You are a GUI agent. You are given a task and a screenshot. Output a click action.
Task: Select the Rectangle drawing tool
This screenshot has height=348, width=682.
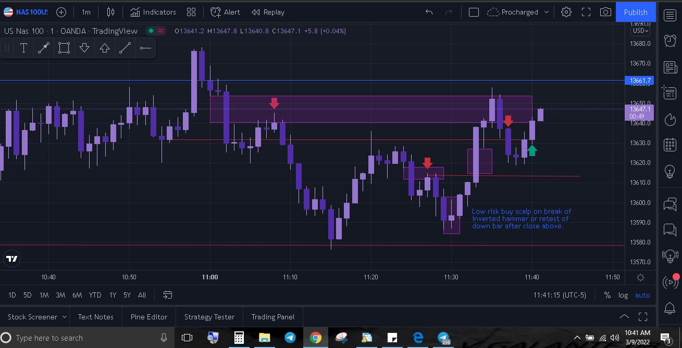coord(64,48)
